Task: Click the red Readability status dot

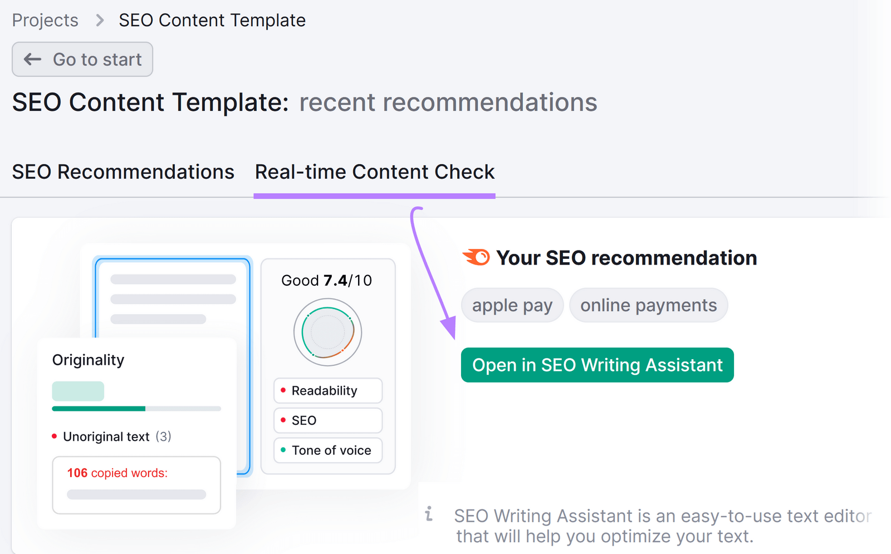Action: coord(285,390)
